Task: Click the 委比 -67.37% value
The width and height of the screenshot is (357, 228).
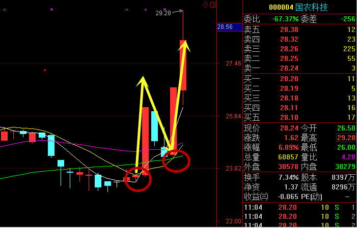Action: tap(285, 19)
